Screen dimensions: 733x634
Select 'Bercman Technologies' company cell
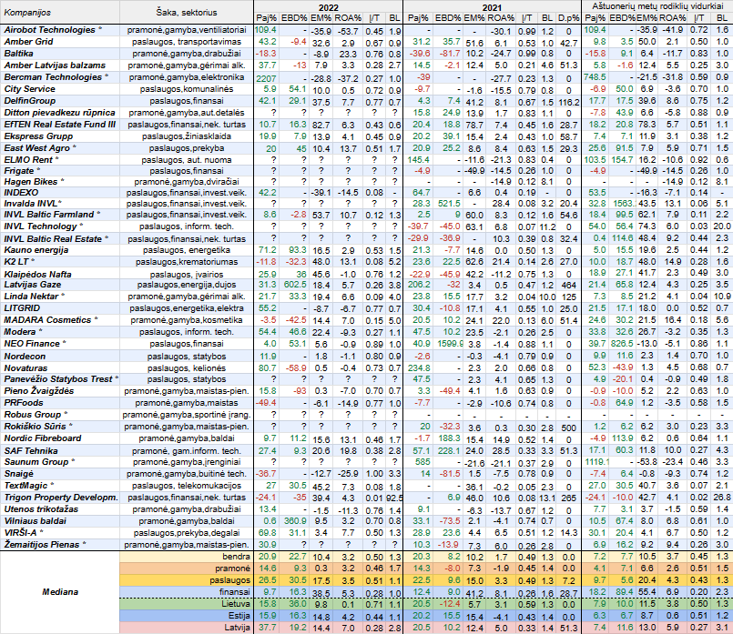pos(60,77)
